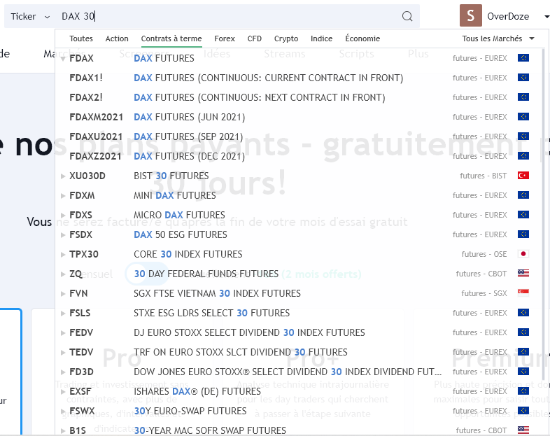Switch to the CFD tab
The image size is (550, 436).
pyautogui.click(x=254, y=38)
